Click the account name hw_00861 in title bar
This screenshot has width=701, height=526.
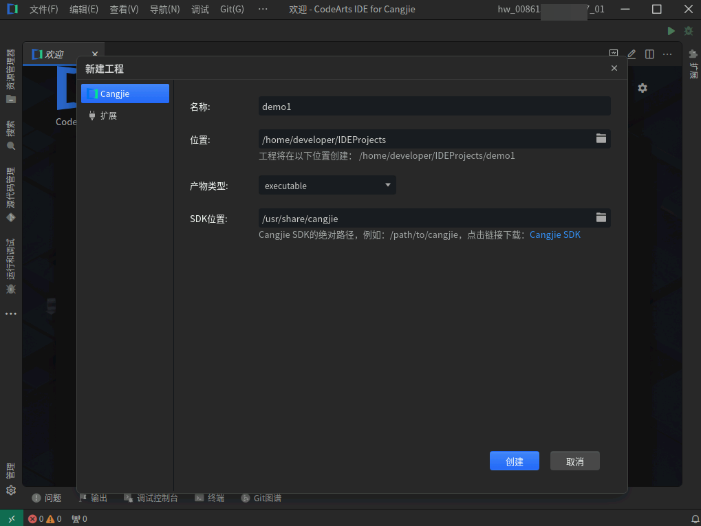pyautogui.click(x=551, y=10)
